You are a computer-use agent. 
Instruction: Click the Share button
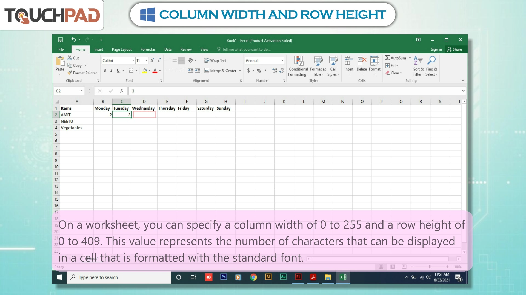pos(454,50)
